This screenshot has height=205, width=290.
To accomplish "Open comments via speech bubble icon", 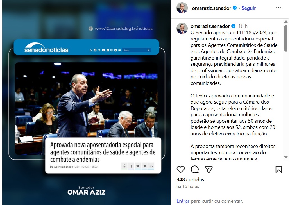I will click(195, 169).
